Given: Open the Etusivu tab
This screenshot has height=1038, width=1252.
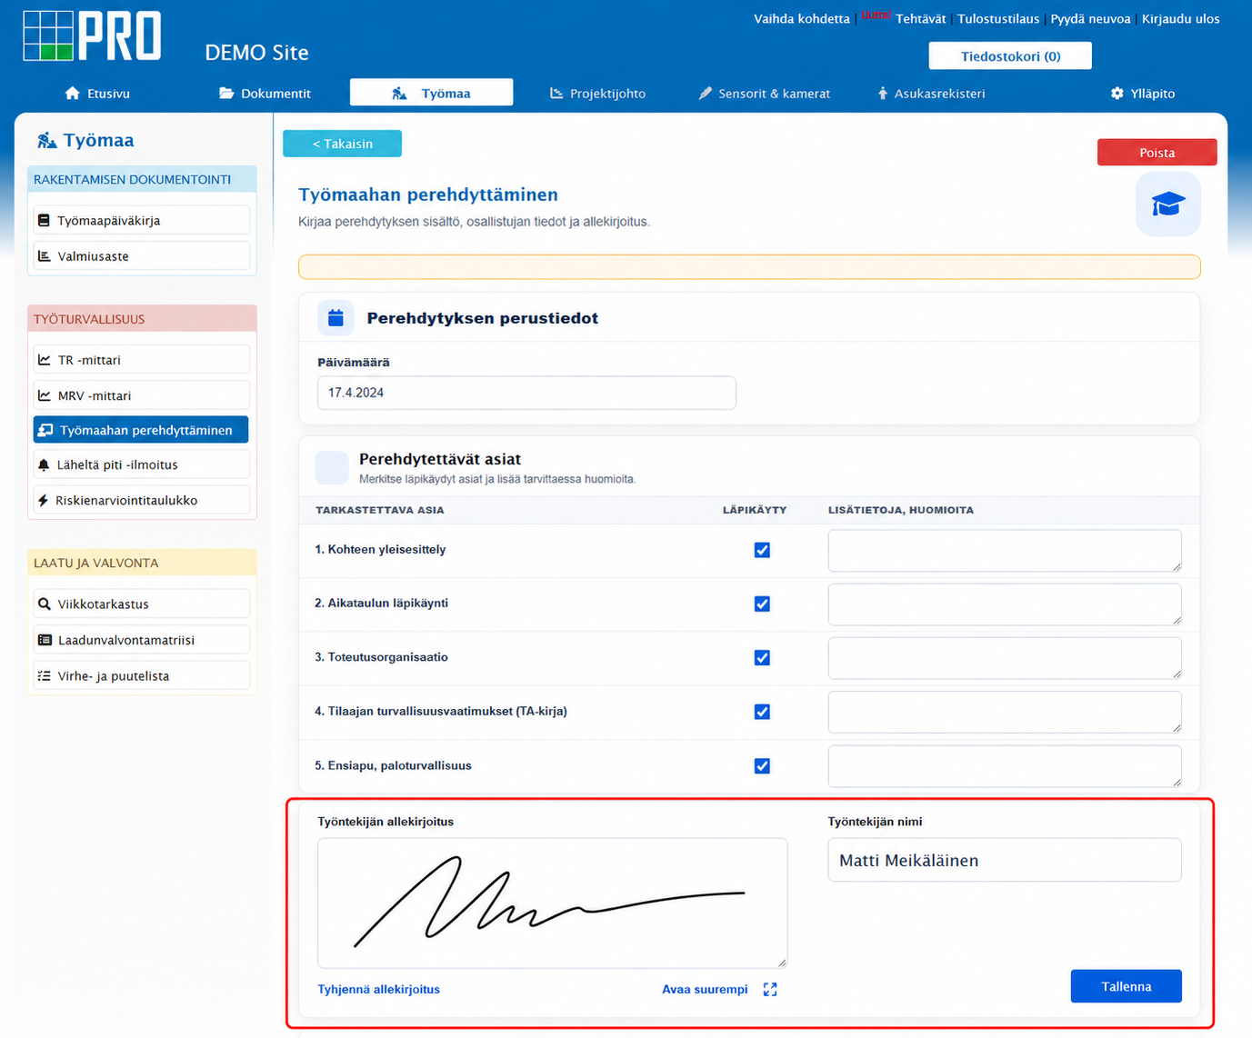Looking at the screenshot, I should pos(97,94).
